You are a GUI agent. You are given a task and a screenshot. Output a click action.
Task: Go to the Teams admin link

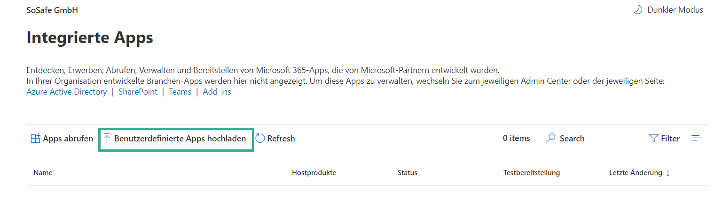(x=180, y=92)
